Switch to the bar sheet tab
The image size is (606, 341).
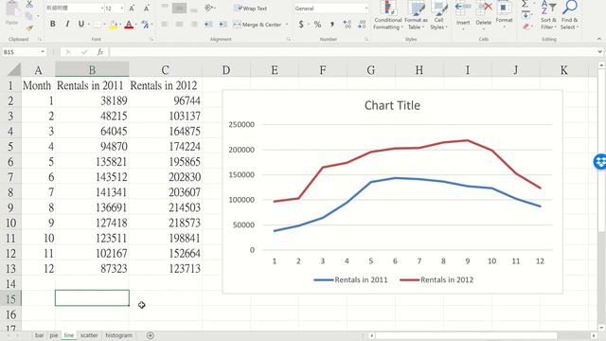click(x=39, y=335)
